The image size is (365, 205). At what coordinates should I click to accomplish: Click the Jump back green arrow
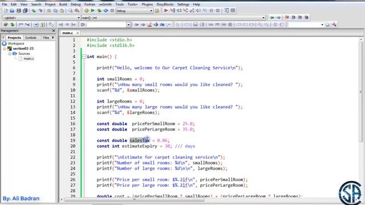click(x=272, y=18)
